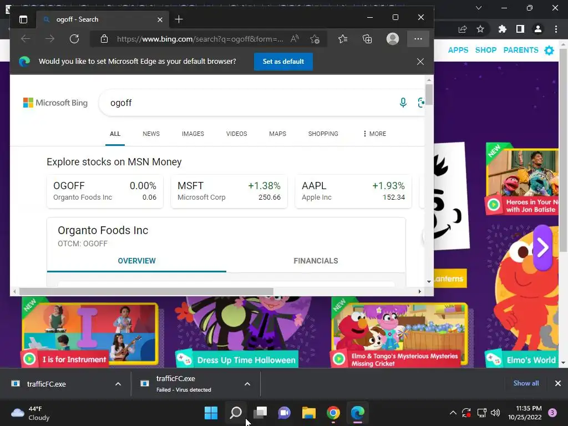Click Set as default button
The image size is (568, 426).
pyautogui.click(x=283, y=62)
